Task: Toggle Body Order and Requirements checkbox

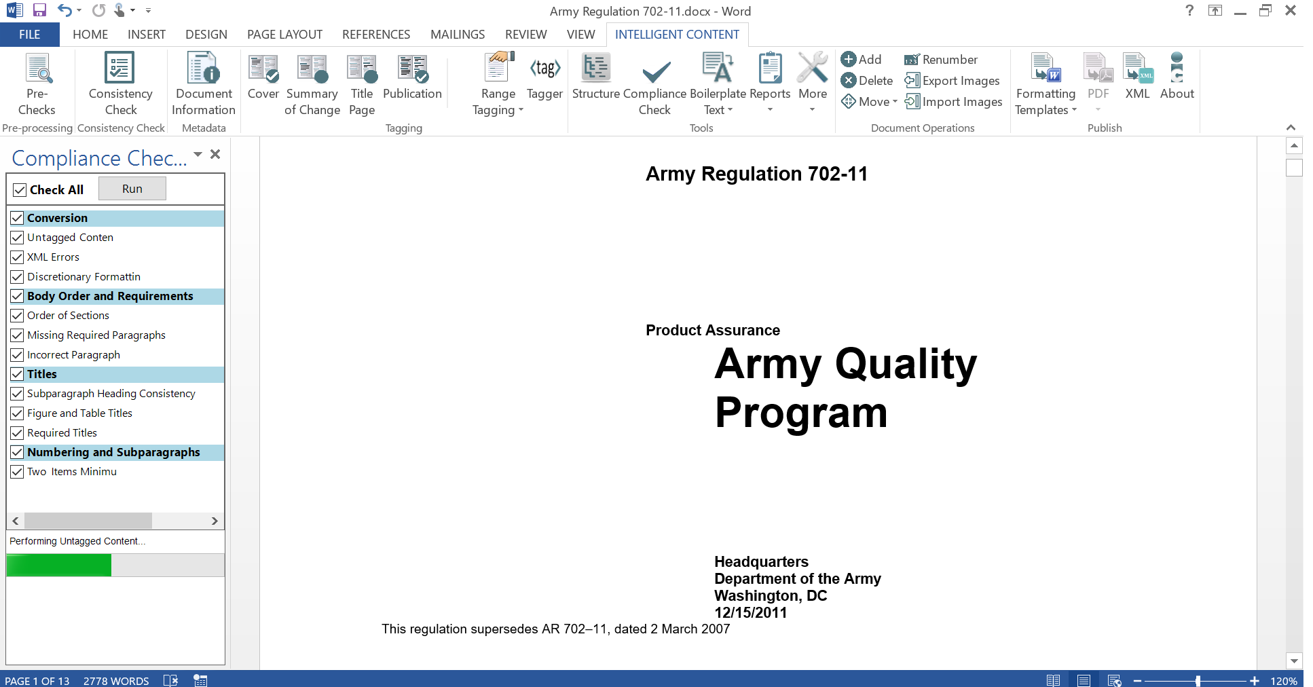Action: pos(17,296)
